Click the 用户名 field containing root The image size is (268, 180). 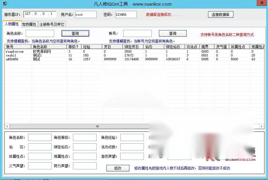[86, 14]
